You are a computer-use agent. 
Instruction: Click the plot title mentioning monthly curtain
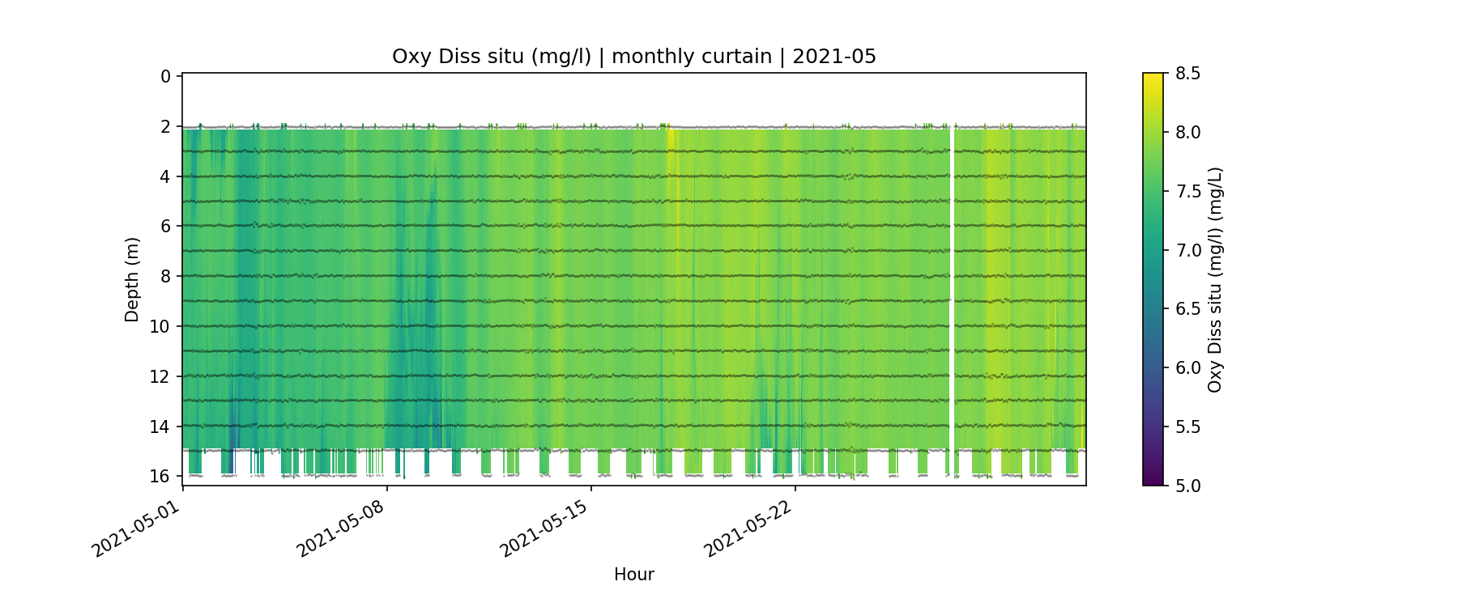[x=633, y=57]
